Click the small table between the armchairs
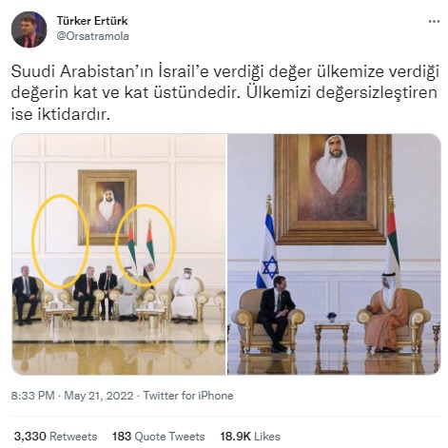 pyautogui.click(x=332, y=337)
